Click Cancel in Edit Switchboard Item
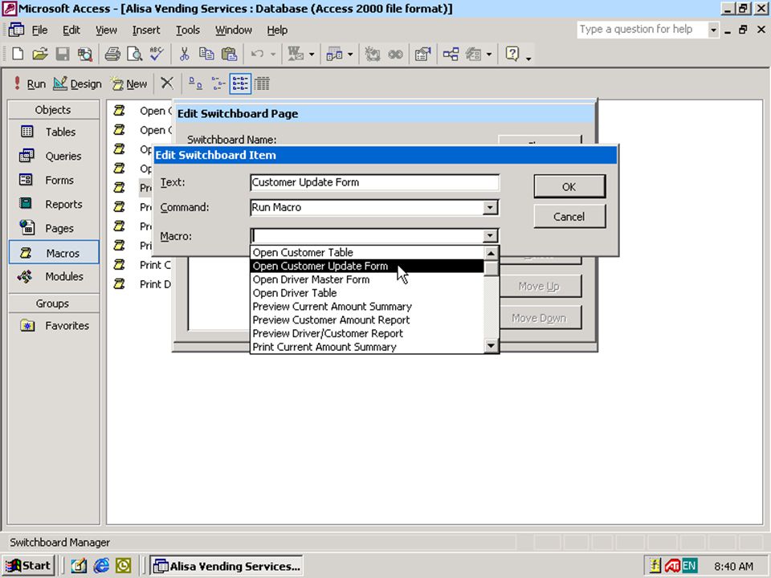 [569, 217]
